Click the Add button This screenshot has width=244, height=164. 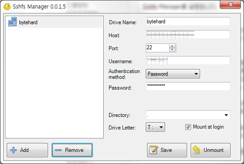point(27,150)
